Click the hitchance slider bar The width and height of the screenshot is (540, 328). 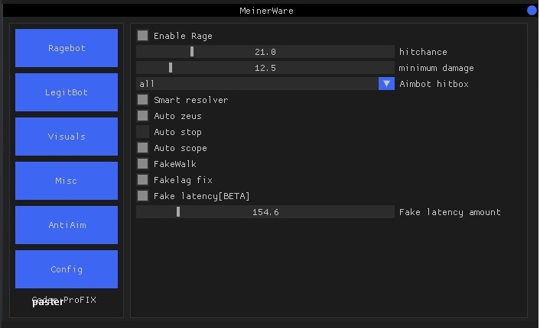coord(265,52)
